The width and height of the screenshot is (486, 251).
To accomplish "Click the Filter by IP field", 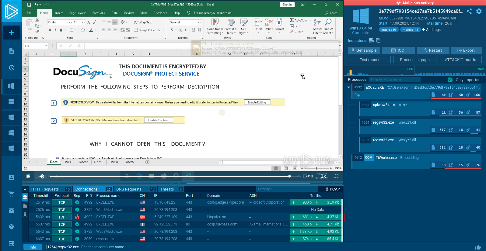I will pyautogui.click(x=287, y=189).
